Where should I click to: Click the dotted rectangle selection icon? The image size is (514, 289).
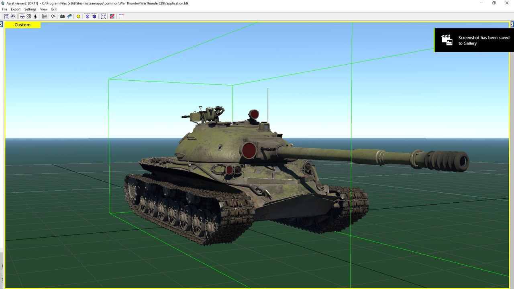click(121, 16)
